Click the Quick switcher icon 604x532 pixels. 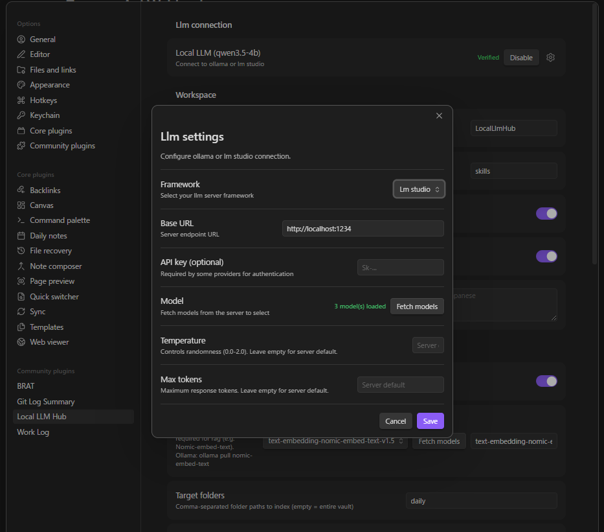coord(21,296)
